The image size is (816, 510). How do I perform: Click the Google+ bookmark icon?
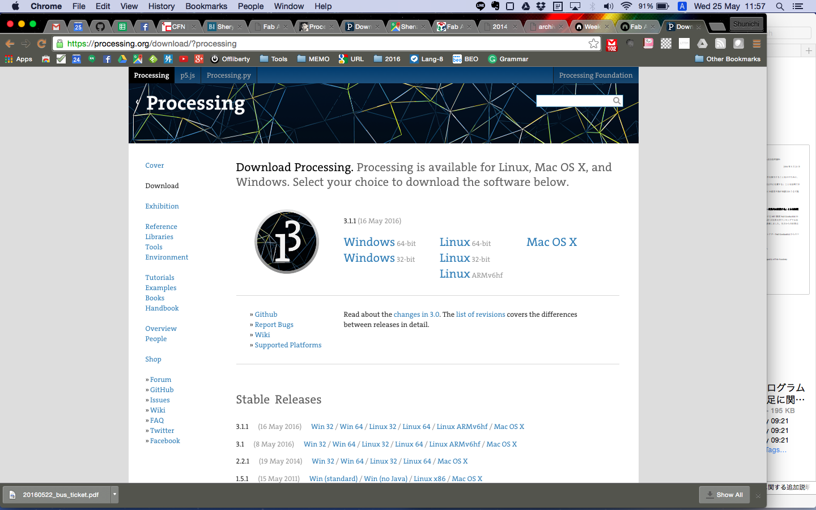pyautogui.click(x=199, y=59)
